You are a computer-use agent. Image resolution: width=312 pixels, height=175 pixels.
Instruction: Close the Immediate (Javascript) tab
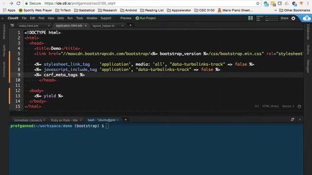[44, 120]
